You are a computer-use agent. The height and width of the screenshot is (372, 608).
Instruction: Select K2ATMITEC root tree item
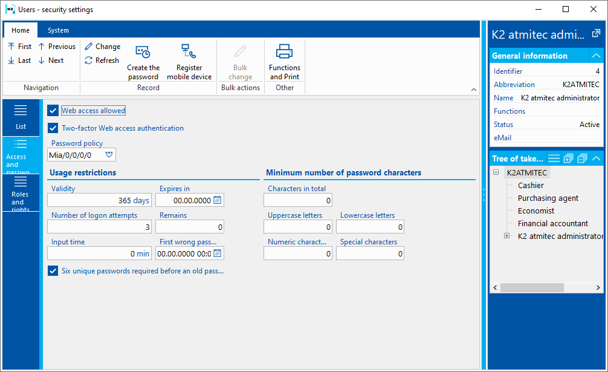[527, 172]
